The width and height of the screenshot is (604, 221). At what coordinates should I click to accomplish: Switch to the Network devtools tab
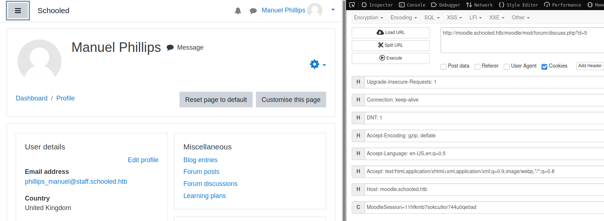479,5
